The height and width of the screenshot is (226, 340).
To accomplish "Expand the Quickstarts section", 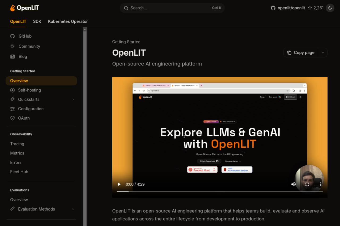I will [x=73, y=99].
